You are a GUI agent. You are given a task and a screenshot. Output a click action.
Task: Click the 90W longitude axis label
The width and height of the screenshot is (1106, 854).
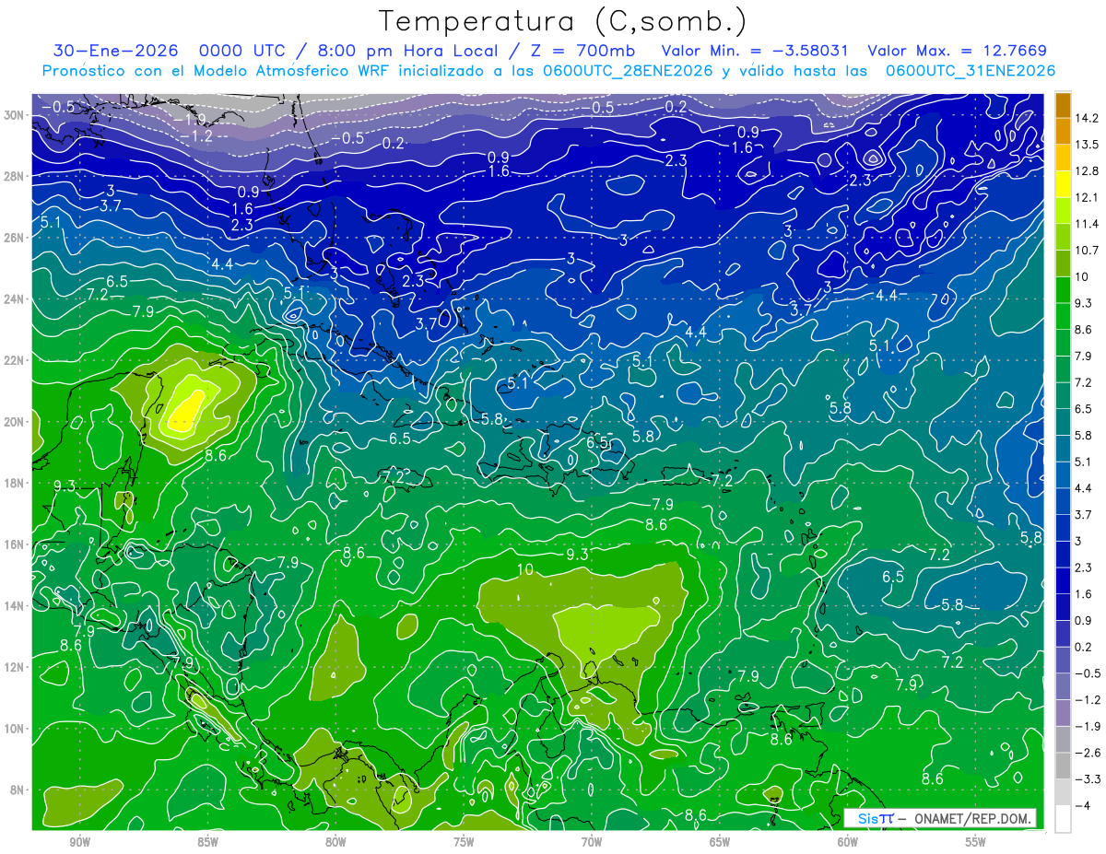coord(79,842)
